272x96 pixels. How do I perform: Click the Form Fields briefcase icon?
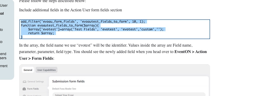(24, 89)
